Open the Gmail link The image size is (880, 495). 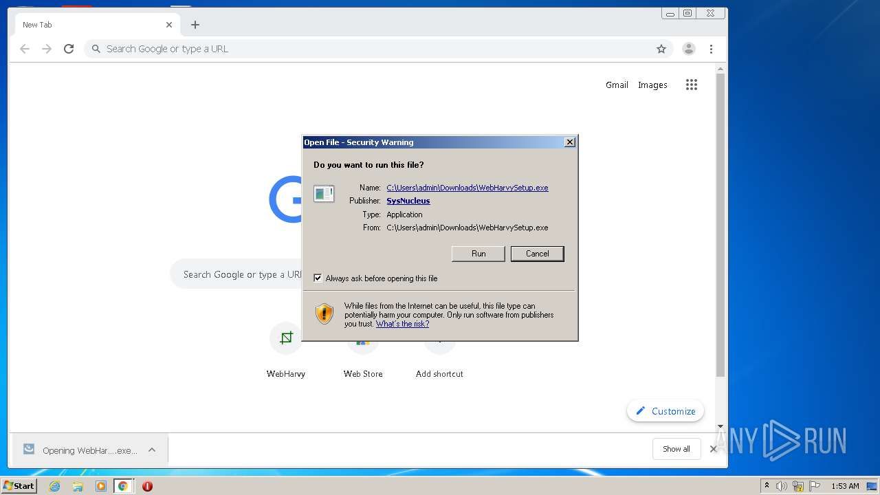[x=617, y=85]
